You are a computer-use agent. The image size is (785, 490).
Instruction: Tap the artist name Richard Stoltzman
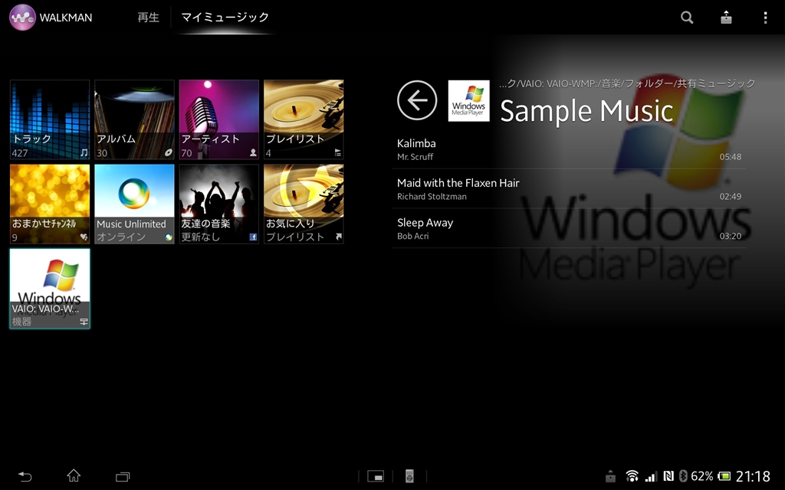tap(432, 197)
